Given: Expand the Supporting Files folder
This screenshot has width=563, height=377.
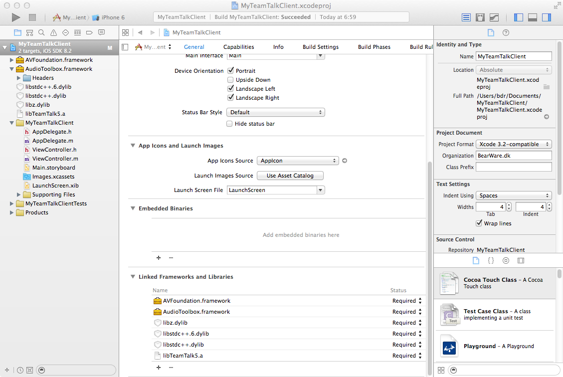Looking at the screenshot, I should pyautogui.click(x=19, y=194).
